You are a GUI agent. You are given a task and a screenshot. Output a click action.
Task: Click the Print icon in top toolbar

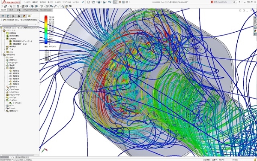[104, 2]
